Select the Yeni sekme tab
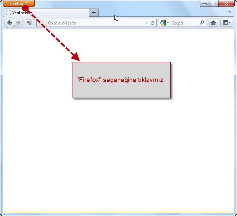The image size is (237, 216). (47, 13)
